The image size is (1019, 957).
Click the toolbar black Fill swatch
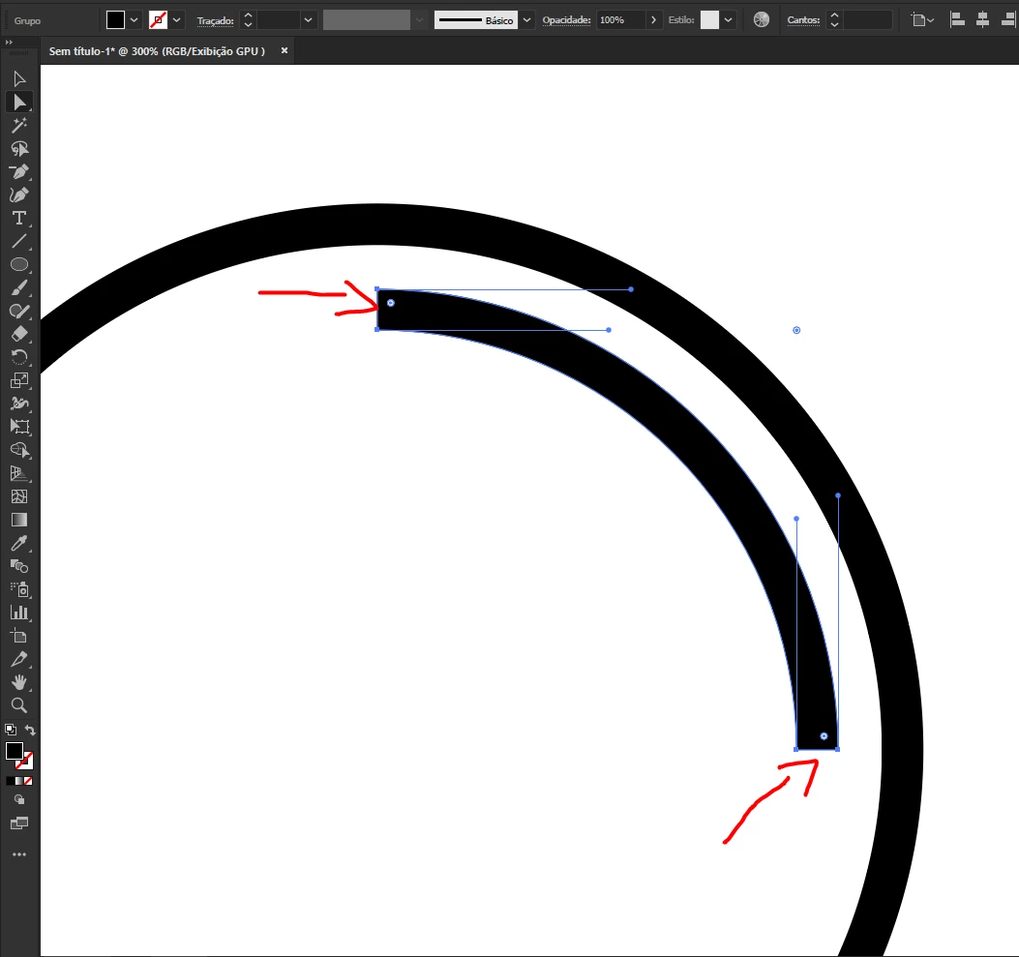point(15,751)
